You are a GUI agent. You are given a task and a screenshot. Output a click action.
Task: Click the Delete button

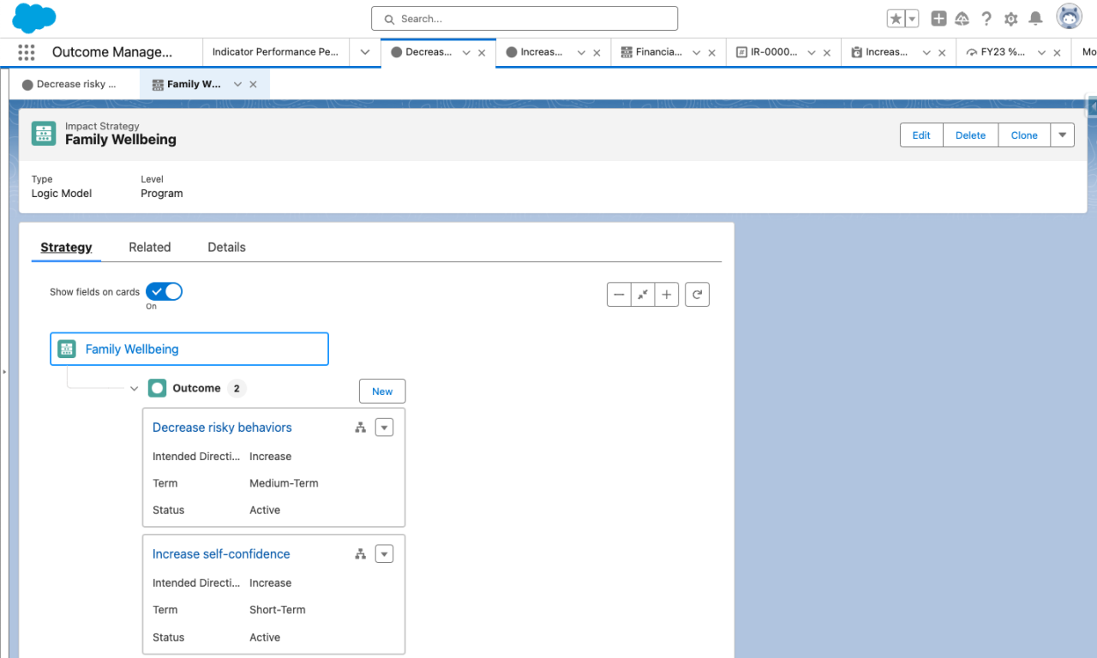(971, 135)
